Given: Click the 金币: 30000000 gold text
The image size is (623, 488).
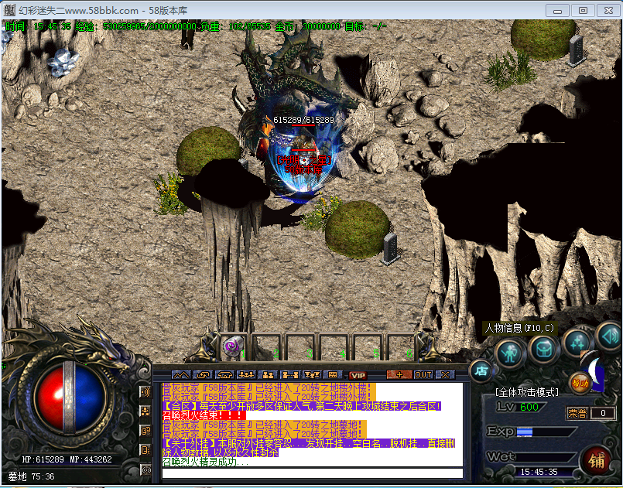Looking at the screenshot, I should 308,26.
